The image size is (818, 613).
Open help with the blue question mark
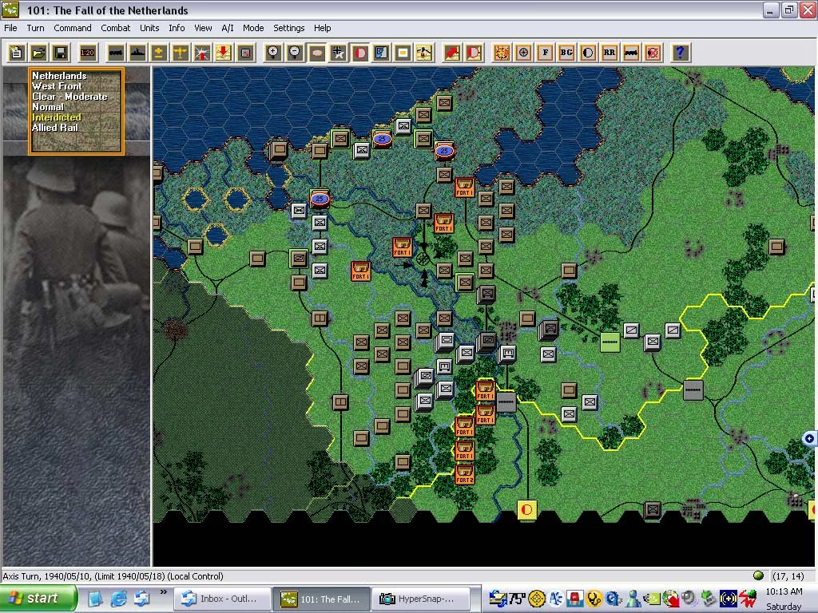[x=680, y=52]
